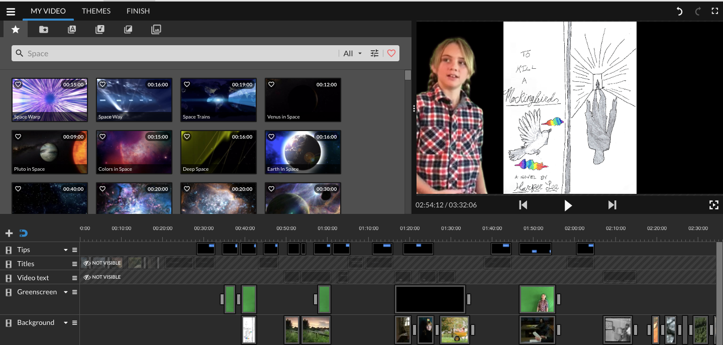Select the large black Greenscreen clip
723x345 pixels.
(430, 299)
